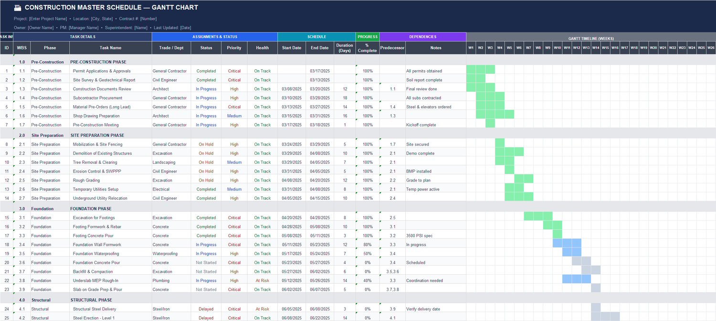Click the Start Date column header
The image size is (716, 321).
(x=292, y=48)
